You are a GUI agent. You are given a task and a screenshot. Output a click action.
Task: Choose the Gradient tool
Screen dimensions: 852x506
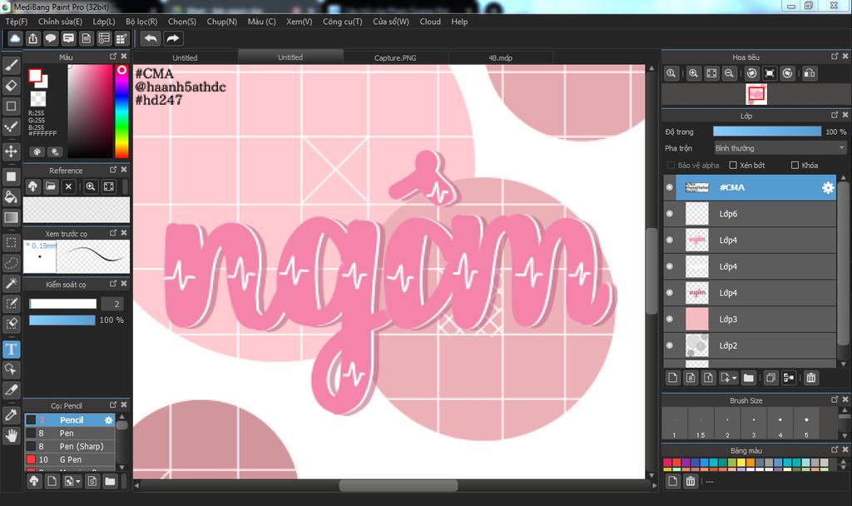click(12, 217)
